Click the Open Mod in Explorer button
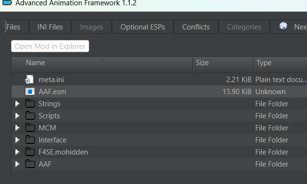This screenshot has width=307, height=184. click(50, 46)
